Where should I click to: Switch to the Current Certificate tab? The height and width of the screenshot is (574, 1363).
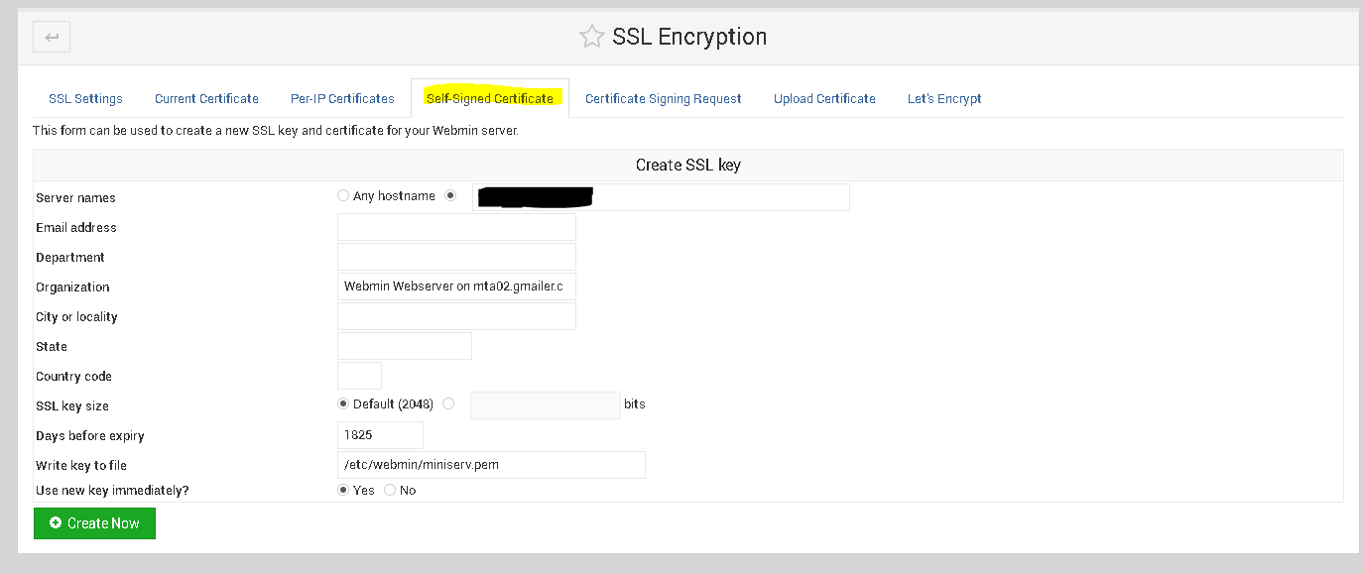pos(206,98)
